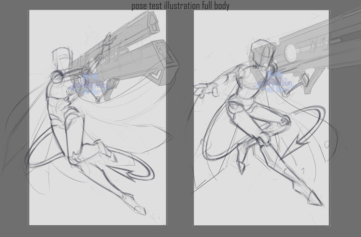This screenshot has height=237, width=361.
Task: Select the left pose sketch panel
Action: pyautogui.click(x=98, y=118)
